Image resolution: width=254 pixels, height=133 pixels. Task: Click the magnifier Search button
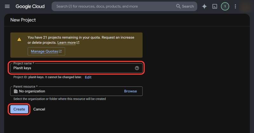coord(185,6)
